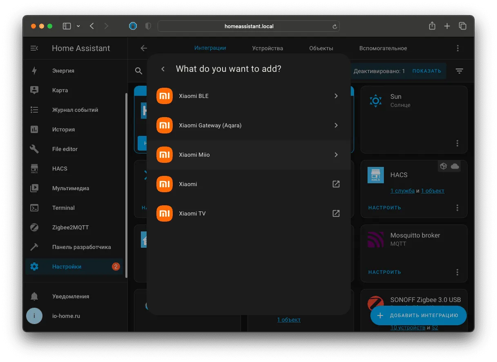Select the Xiaomi TV text label

pos(192,213)
